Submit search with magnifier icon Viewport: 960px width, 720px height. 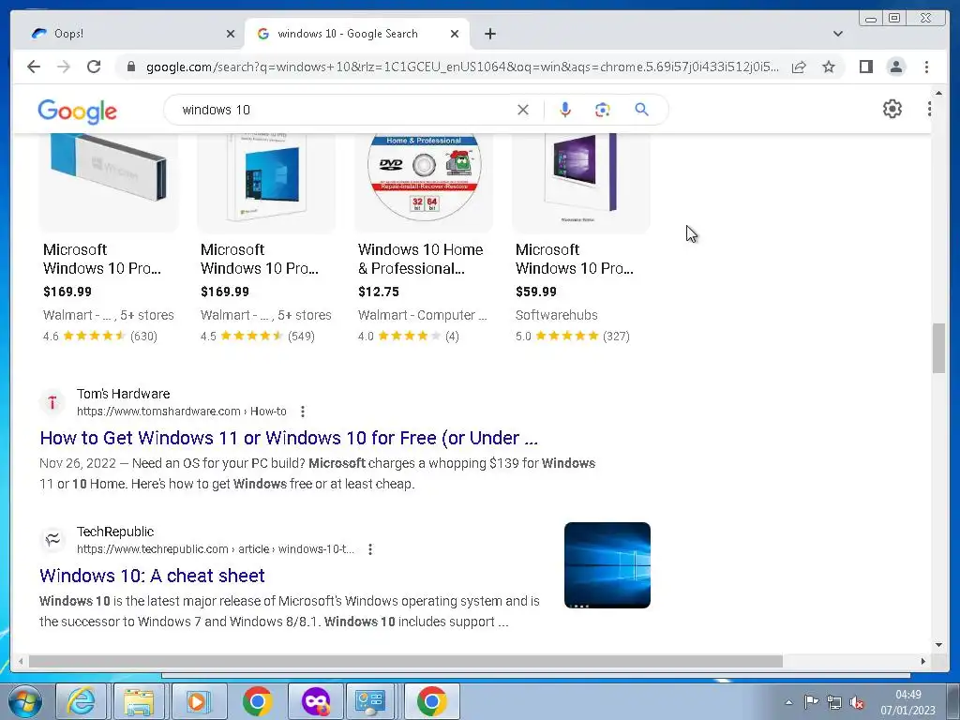[x=641, y=110]
